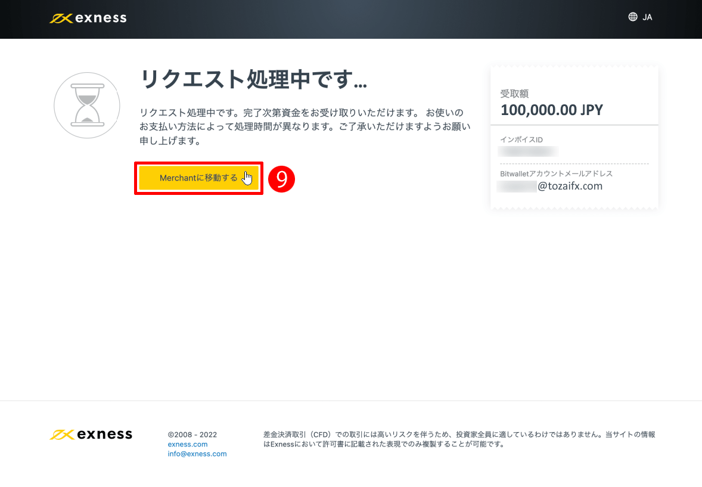Screen dimensions: 702x487
Task: Click the Exness logo in the header
Action: (87, 17)
